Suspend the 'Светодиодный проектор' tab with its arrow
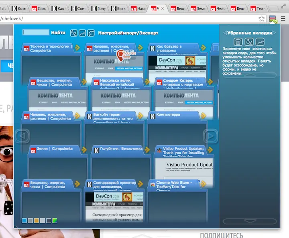This screenshot has width=289, height=238. [x=140, y=183]
